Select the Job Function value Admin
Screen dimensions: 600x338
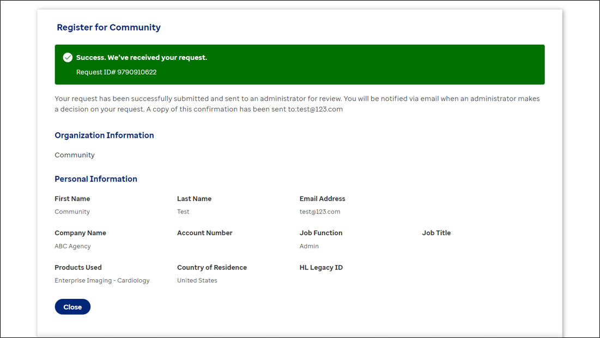309,246
